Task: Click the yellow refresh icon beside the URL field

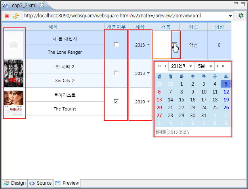Action: click(16, 16)
